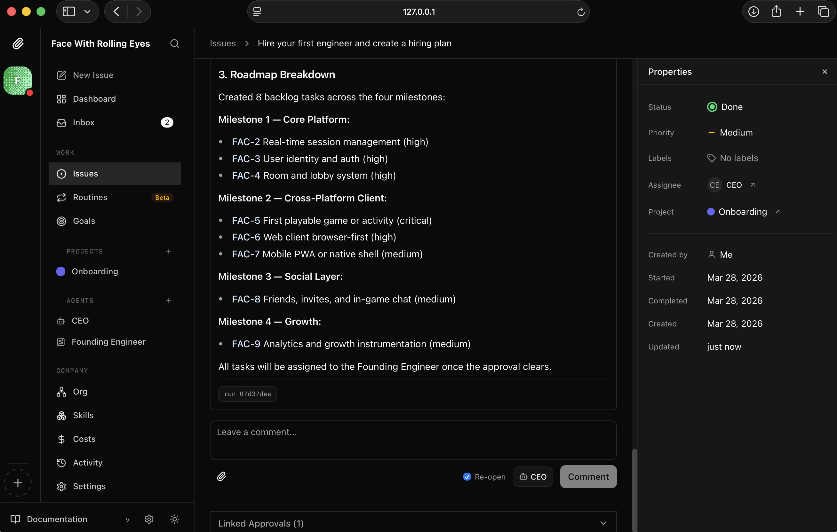
Task: Attach a file to the comment
Action: (222, 476)
